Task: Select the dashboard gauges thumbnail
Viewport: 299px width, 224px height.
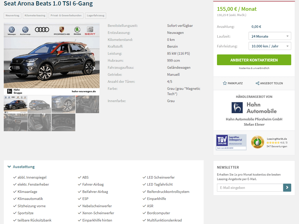Action: 63,122
